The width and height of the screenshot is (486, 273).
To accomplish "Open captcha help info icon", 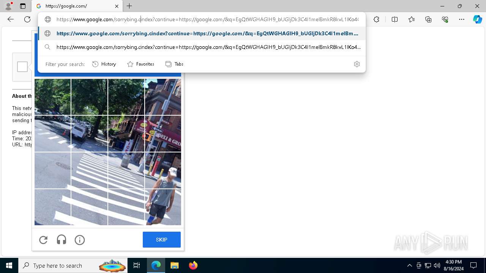I will point(80,240).
